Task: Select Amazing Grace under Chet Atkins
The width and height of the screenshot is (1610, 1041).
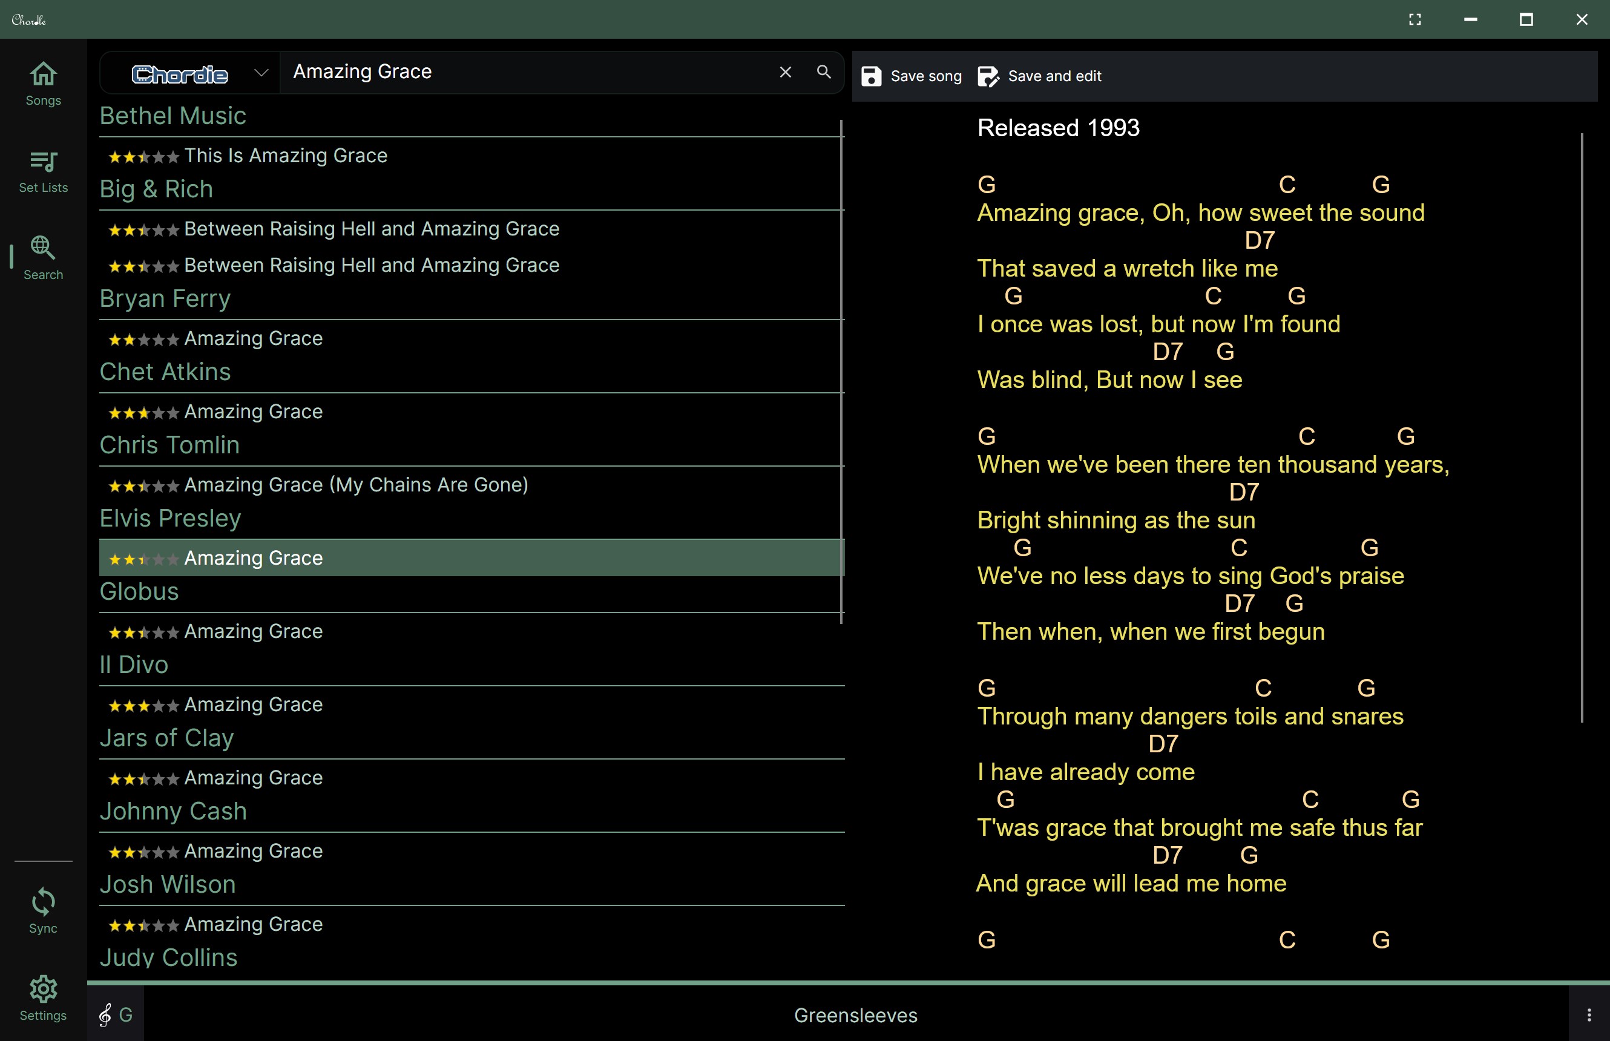Action: pyautogui.click(x=471, y=411)
